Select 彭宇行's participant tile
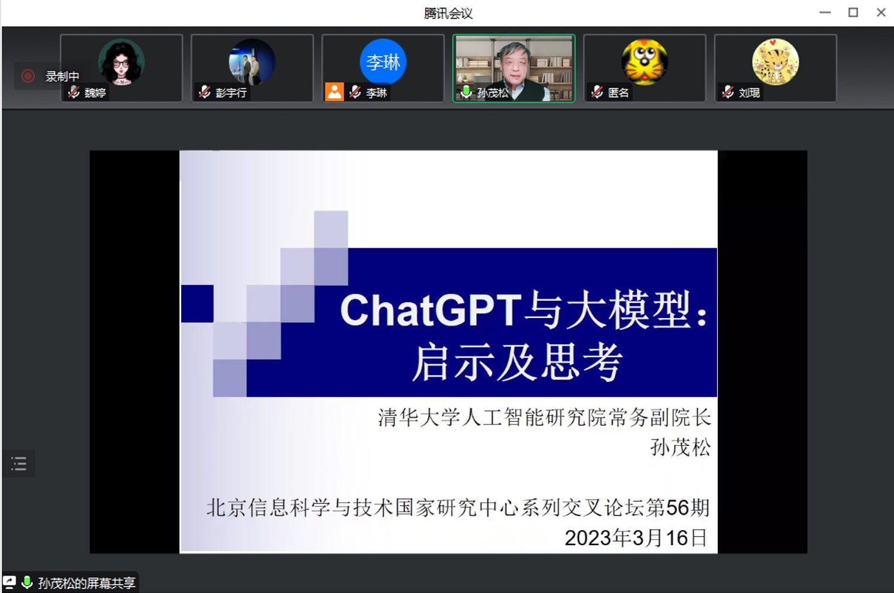894x593 pixels. tap(252, 68)
